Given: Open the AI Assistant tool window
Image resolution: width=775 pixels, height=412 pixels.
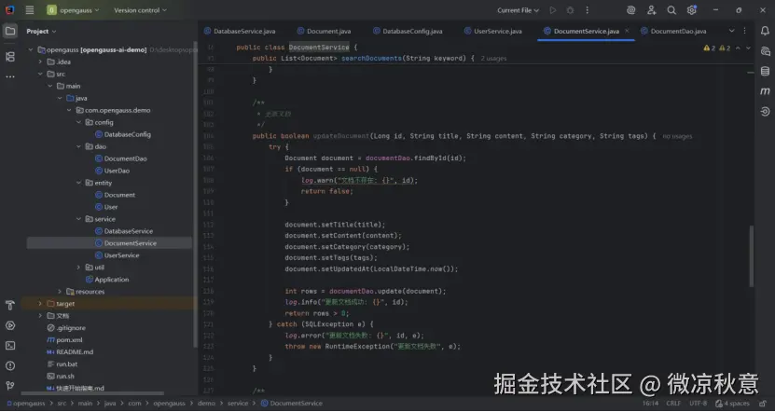Looking at the screenshot, I should [x=765, y=51].
